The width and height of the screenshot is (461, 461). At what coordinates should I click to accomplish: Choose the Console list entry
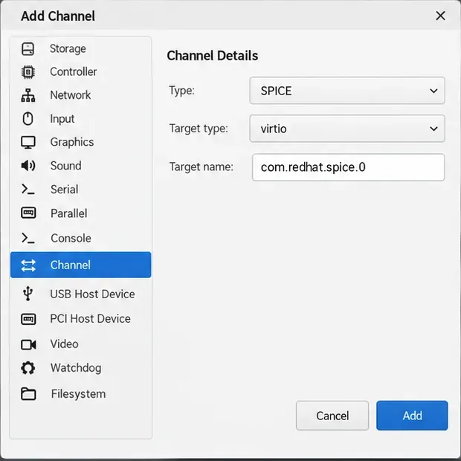80,238
